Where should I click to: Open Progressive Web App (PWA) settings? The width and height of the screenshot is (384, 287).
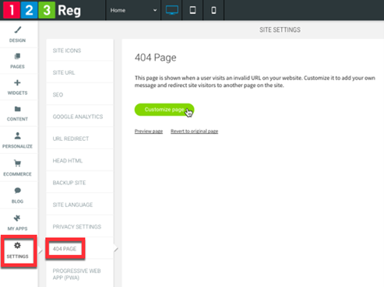pos(79,274)
